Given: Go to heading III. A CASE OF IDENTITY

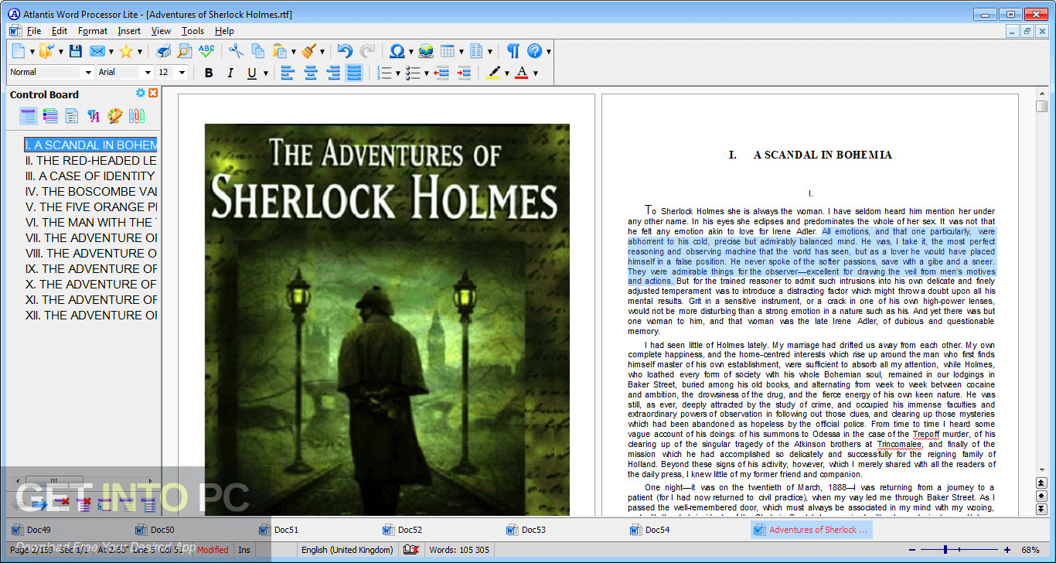Looking at the screenshot, I should pos(90,176).
